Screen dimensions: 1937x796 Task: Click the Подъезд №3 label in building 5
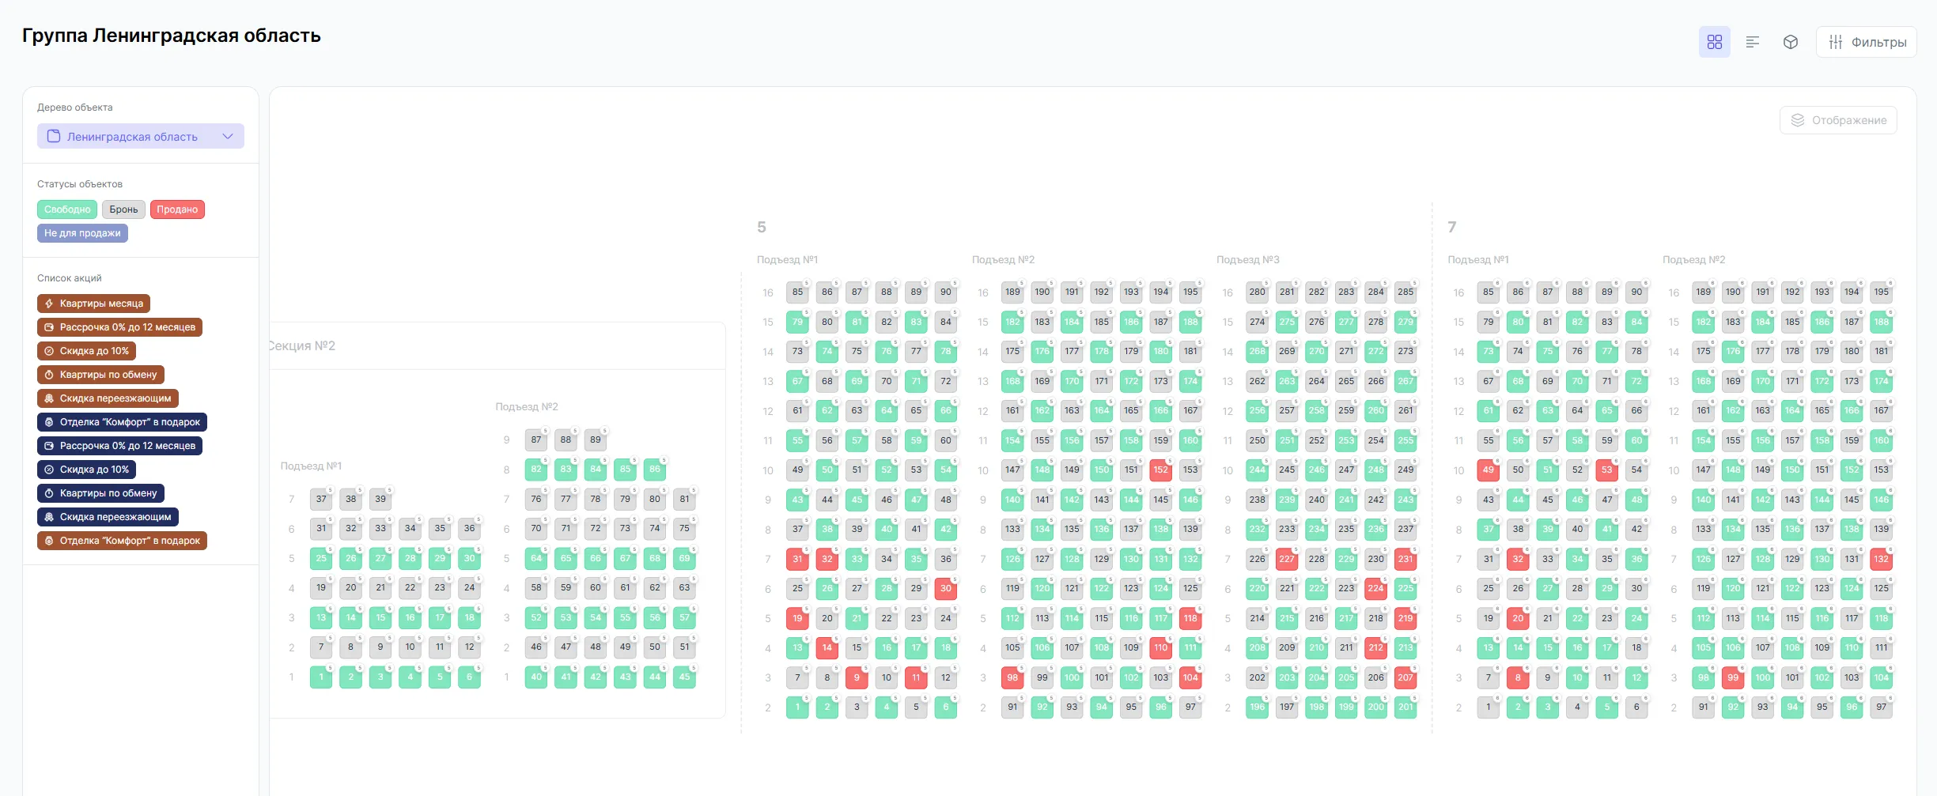click(x=1247, y=260)
